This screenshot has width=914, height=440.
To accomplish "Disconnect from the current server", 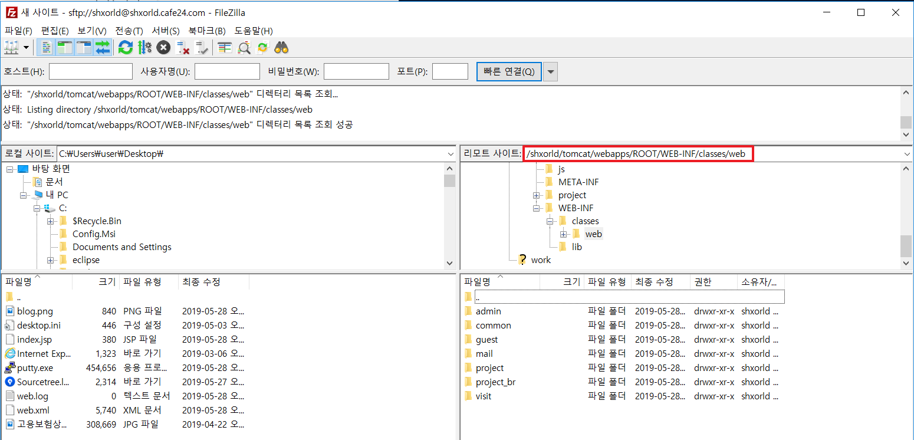I will [x=183, y=48].
